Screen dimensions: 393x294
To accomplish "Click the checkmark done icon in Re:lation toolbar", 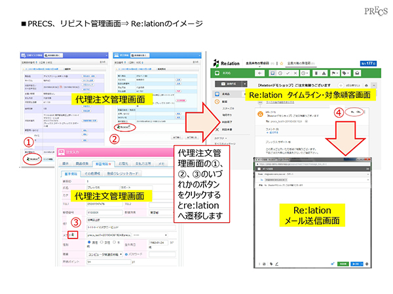I will (288, 73).
